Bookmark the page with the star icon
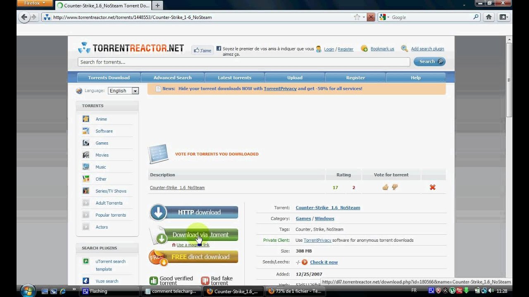 [x=357, y=17]
